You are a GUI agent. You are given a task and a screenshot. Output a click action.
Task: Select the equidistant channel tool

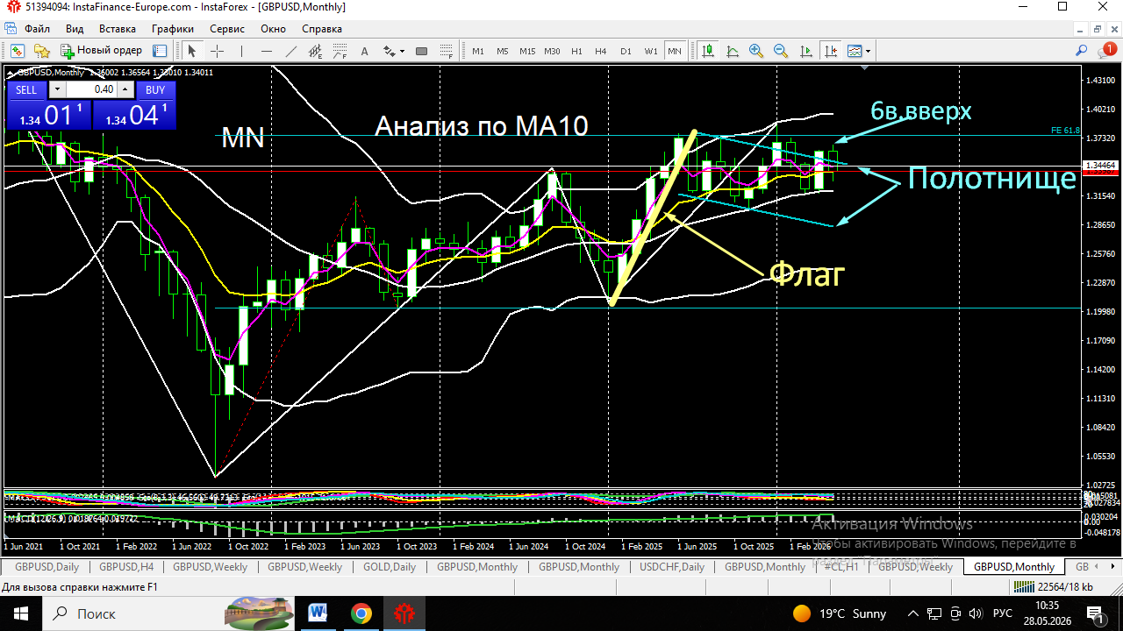(315, 51)
